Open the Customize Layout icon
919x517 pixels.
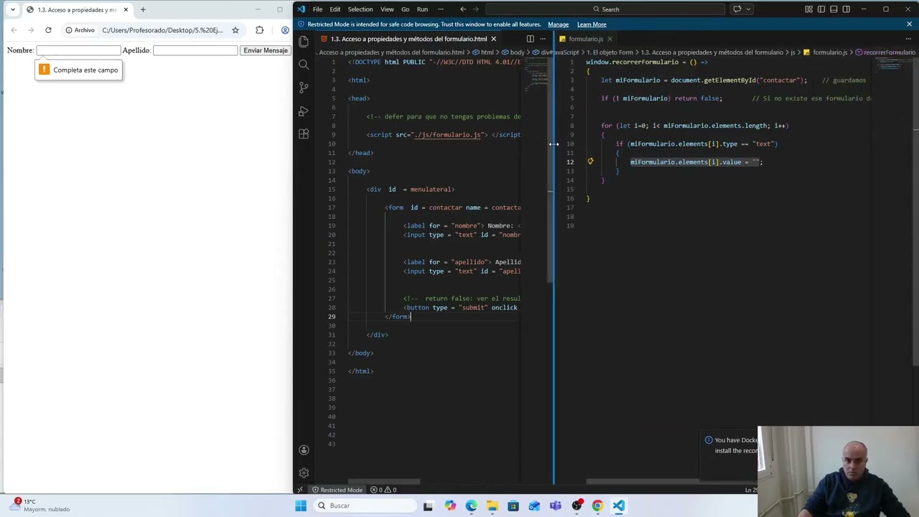(x=808, y=9)
